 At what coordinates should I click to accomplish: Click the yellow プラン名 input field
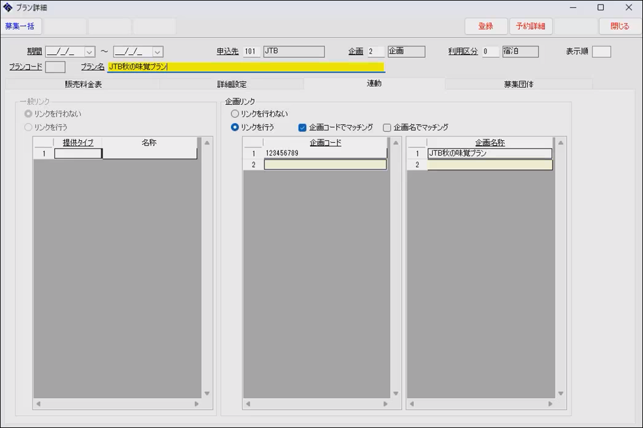tap(246, 67)
